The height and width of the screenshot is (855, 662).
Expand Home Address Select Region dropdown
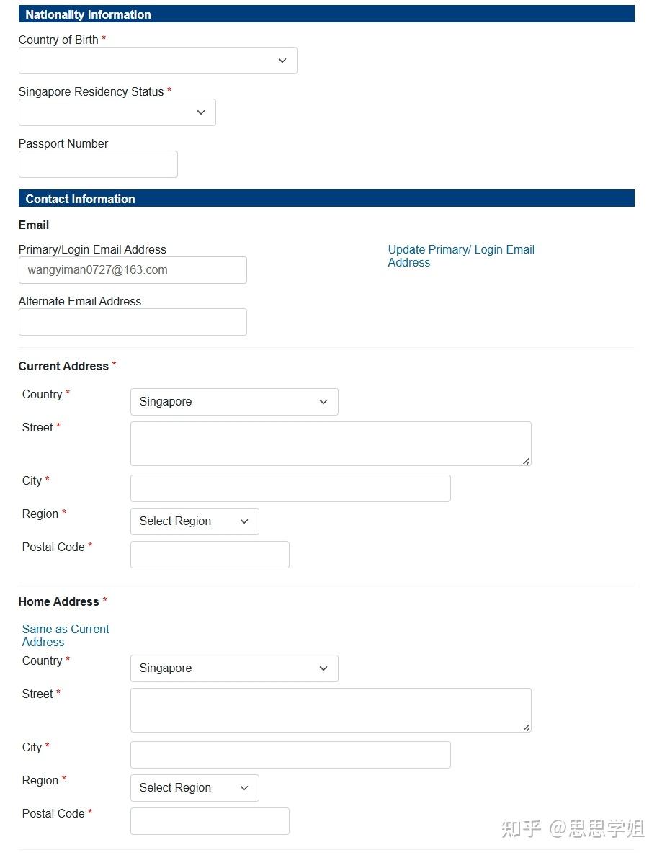coord(194,788)
